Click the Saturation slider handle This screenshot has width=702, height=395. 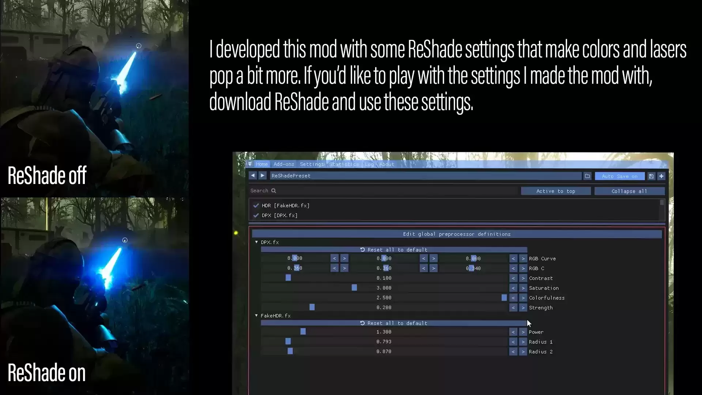354,288
